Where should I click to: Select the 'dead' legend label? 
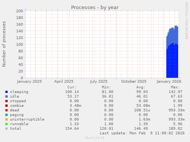click(15, 110)
